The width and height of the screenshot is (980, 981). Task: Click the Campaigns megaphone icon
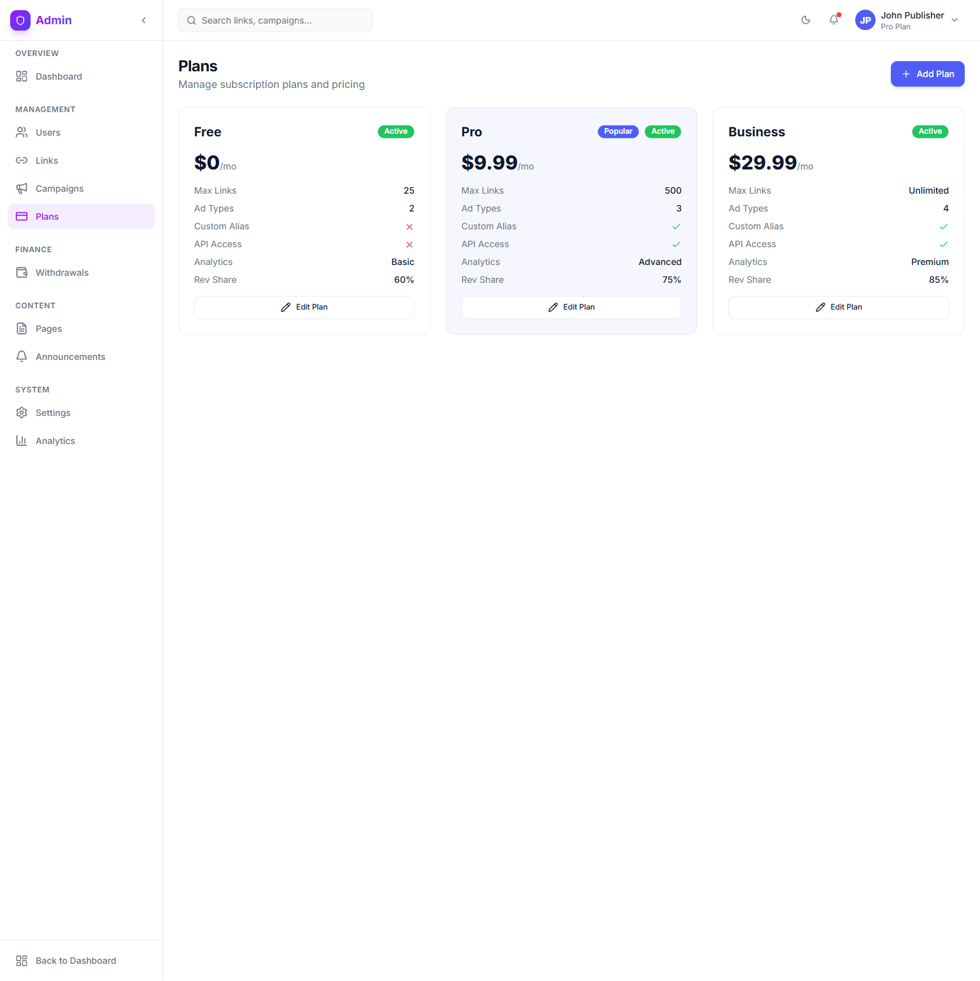pyautogui.click(x=22, y=189)
